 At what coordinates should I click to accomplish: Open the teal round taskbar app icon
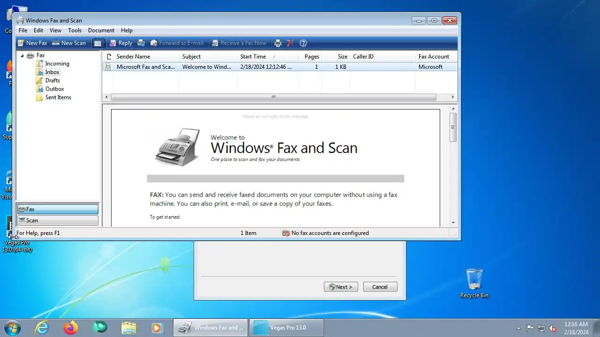(100, 328)
